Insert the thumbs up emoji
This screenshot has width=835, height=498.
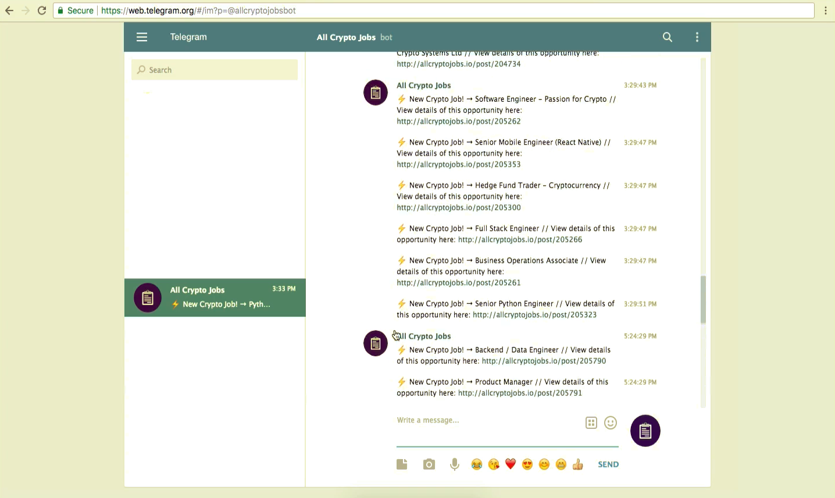click(578, 464)
